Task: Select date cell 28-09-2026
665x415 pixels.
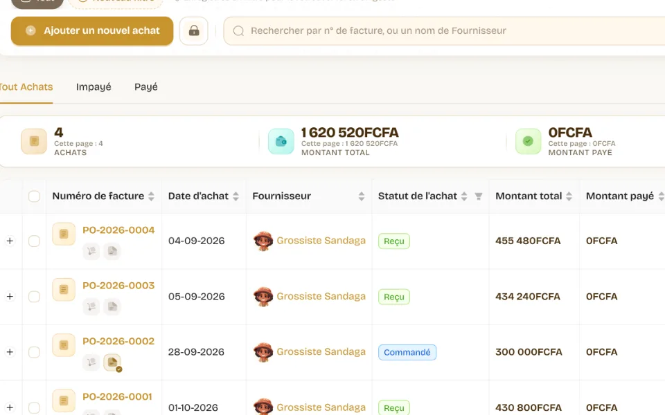Action: point(196,352)
